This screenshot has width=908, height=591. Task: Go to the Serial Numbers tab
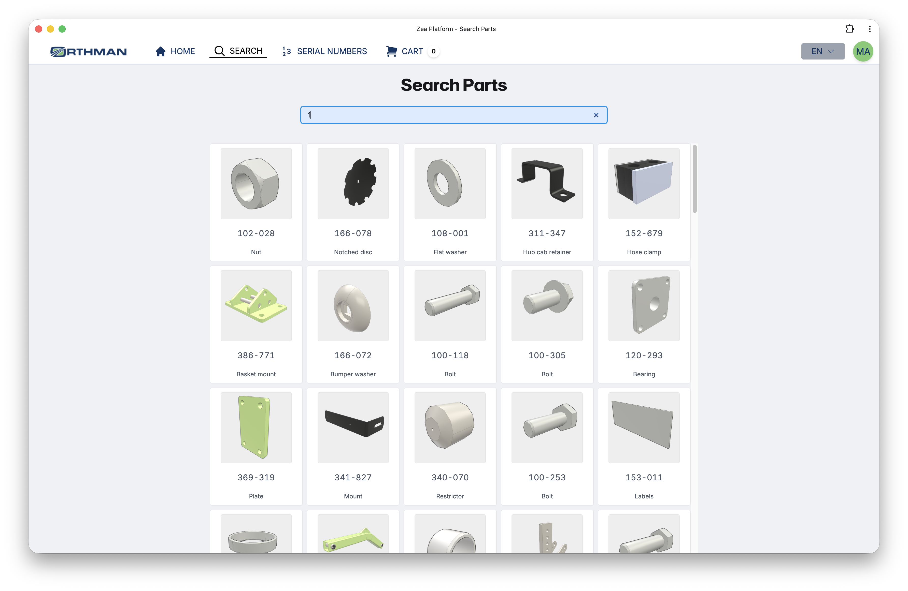point(332,51)
